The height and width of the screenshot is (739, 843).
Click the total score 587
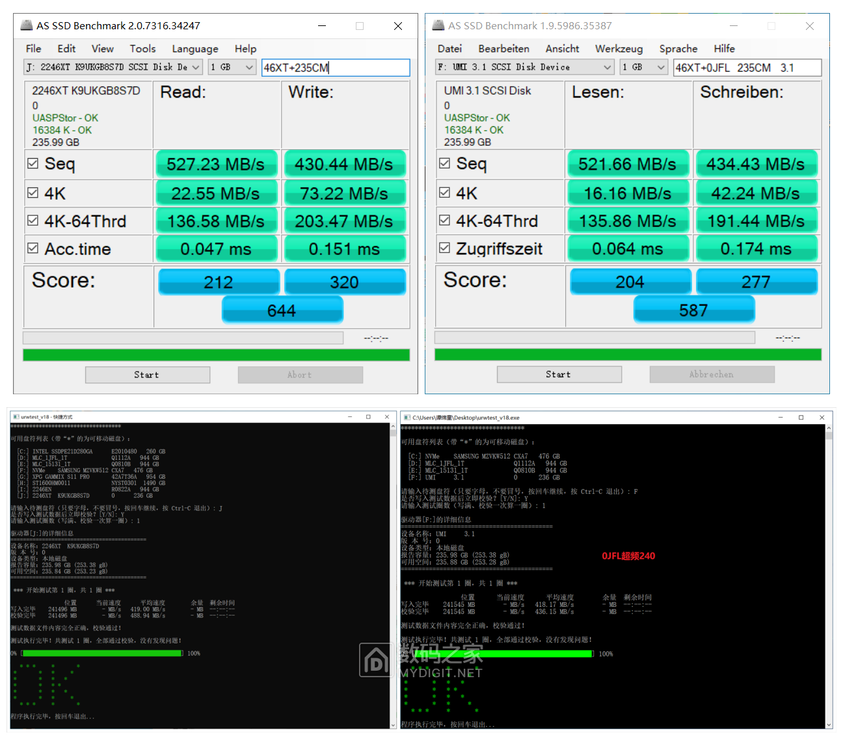click(694, 310)
